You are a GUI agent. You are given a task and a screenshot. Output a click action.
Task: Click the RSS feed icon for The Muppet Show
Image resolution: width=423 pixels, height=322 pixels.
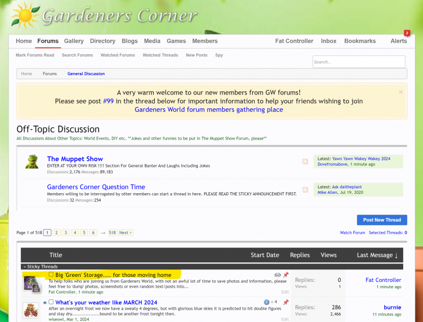point(305,162)
